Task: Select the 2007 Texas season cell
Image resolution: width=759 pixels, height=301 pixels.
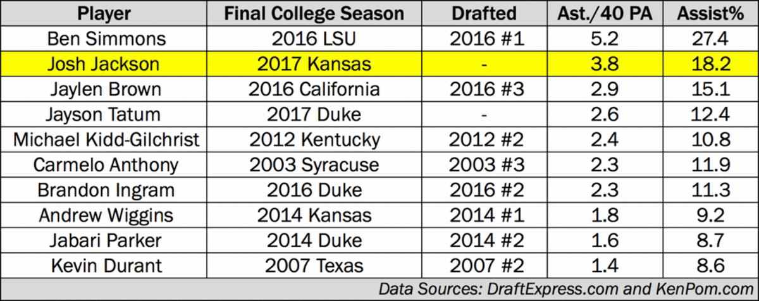Action: (314, 266)
